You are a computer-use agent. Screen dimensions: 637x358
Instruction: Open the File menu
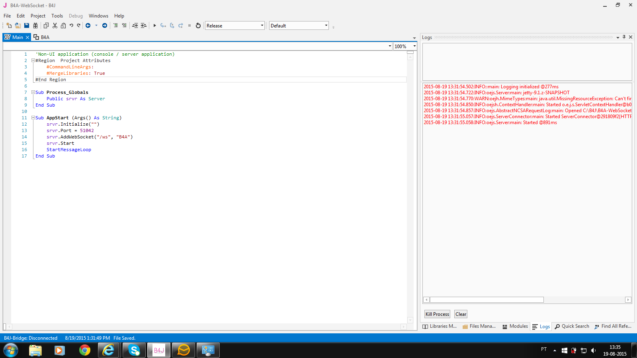[x=7, y=16]
